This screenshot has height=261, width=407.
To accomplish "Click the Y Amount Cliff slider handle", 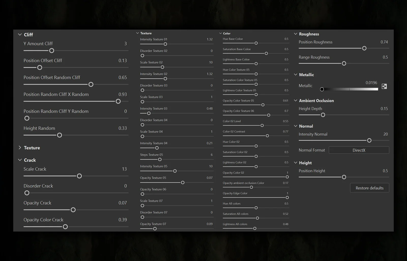I will tap(52, 51).
